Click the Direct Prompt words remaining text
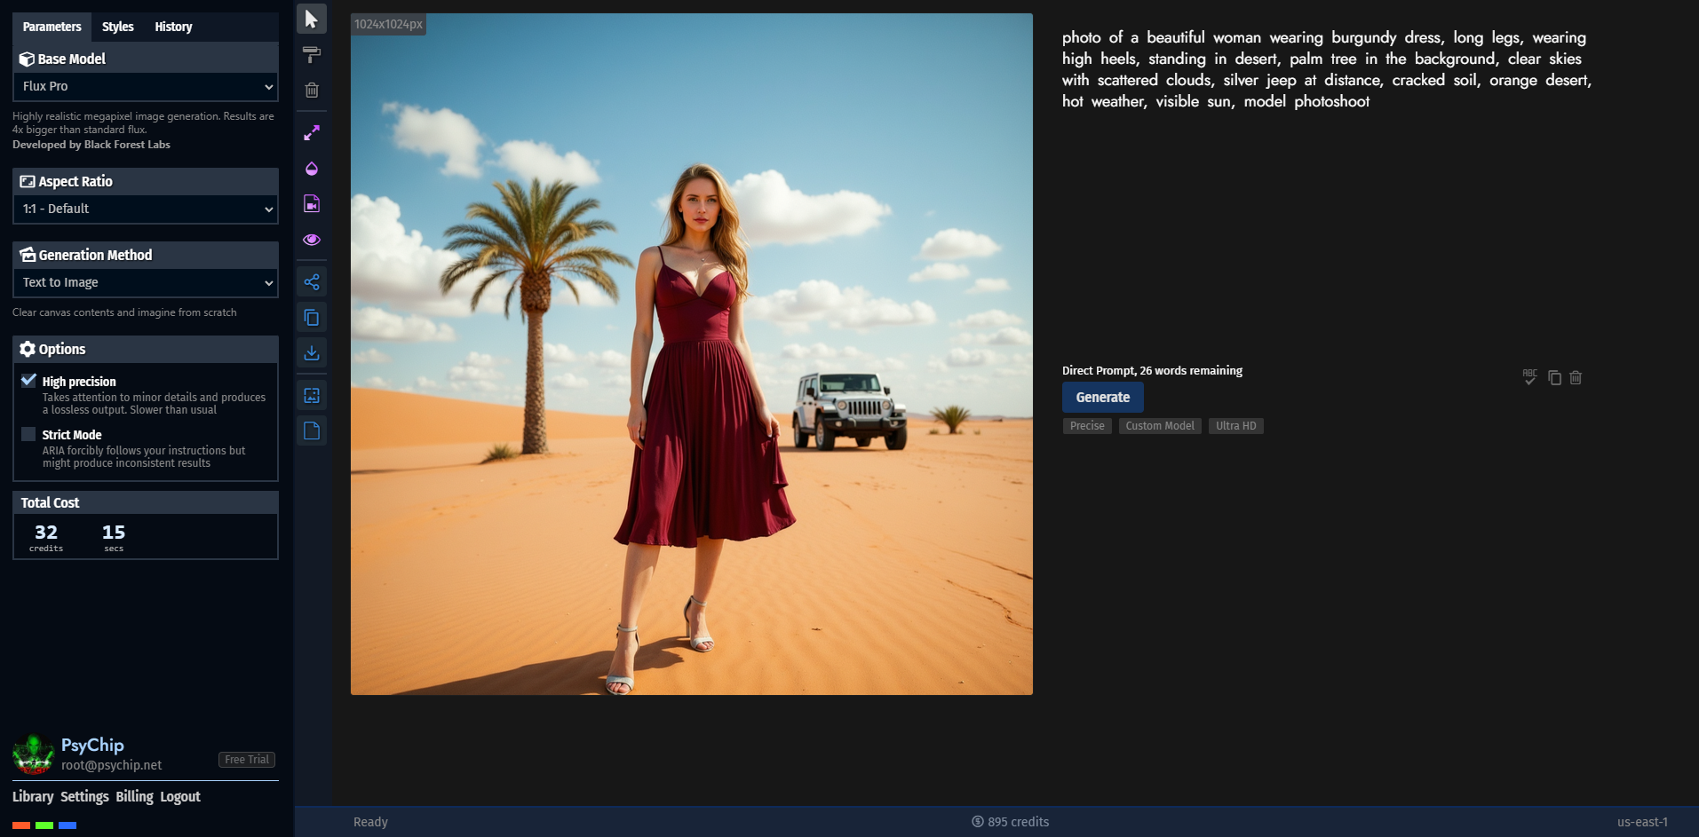 coord(1152,370)
